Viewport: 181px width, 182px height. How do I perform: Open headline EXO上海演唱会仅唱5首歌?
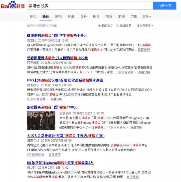pos(65,80)
